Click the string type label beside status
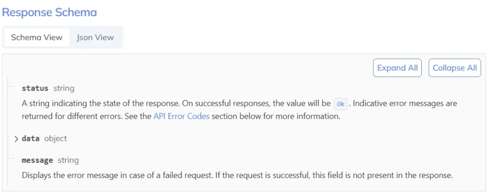The height and width of the screenshot is (196, 488). pos(64,88)
